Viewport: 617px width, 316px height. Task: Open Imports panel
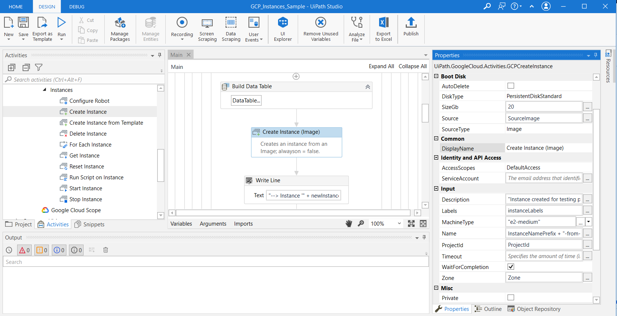pyautogui.click(x=243, y=224)
